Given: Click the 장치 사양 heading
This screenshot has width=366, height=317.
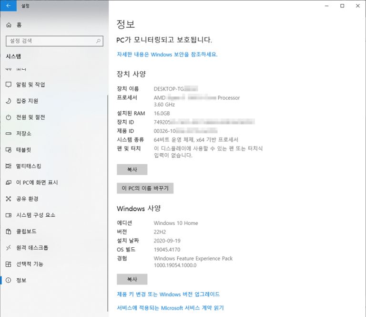Looking at the screenshot, I should tap(132, 74).
